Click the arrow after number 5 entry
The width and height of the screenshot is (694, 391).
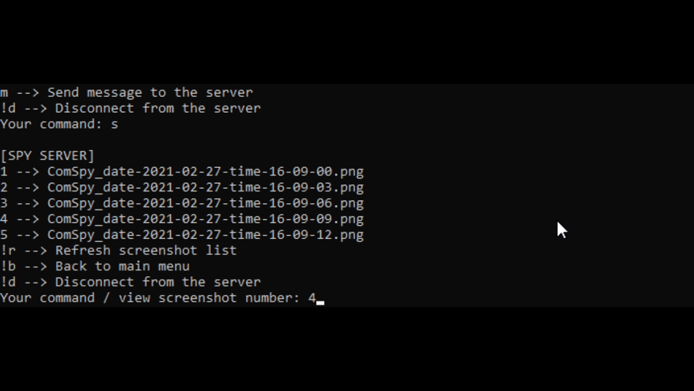point(27,235)
